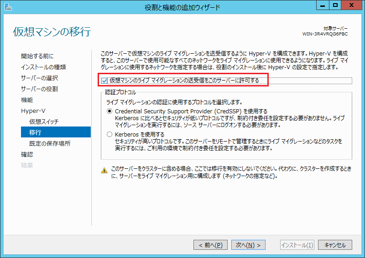Viewport: 365px width, 258px height.
Task: Click the window title 役割と機能の追加ウィザード
Action: pyautogui.click(x=182, y=7)
